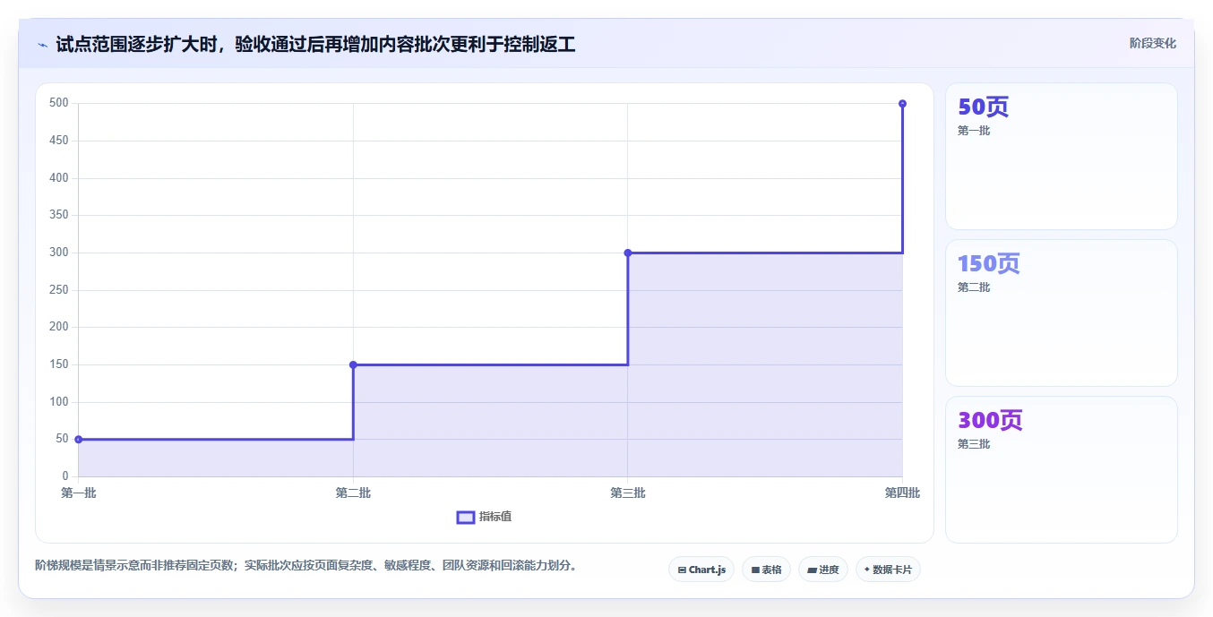Click the 阶段变化 label in the header
This screenshot has width=1213, height=617.
click(x=1152, y=43)
